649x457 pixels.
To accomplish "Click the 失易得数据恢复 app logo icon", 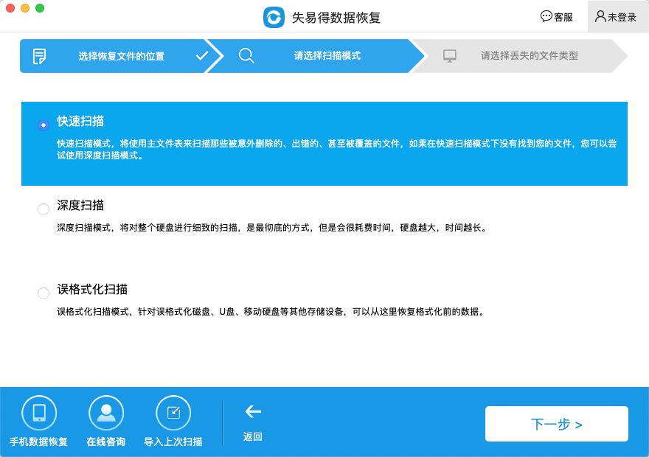I will click(x=274, y=18).
